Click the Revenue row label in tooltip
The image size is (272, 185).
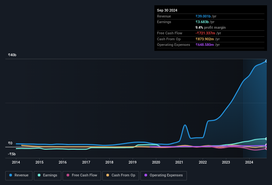(x=164, y=16)
